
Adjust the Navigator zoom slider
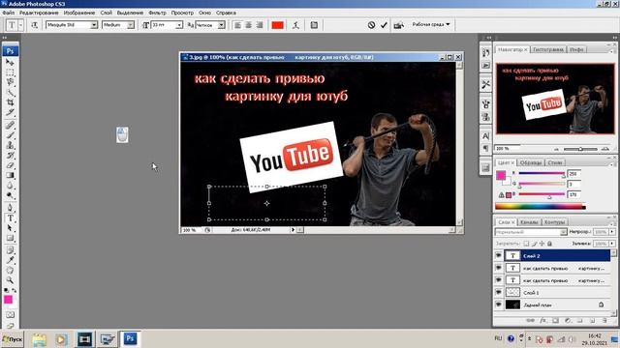pyautogui.click(x=580, y=149)
